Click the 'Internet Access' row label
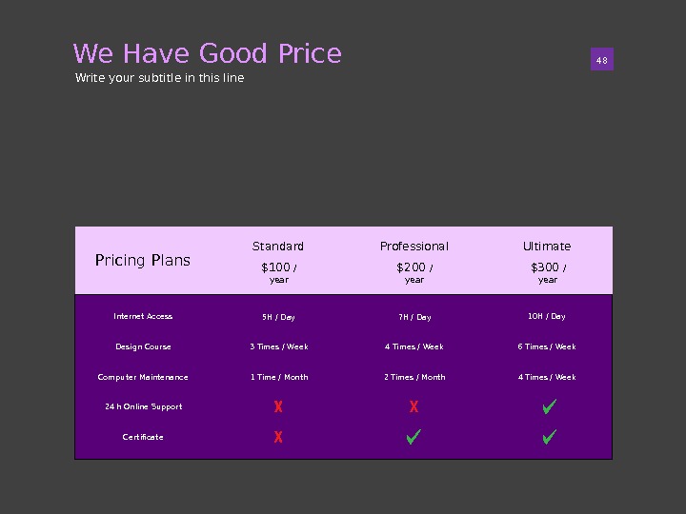This screenshot has width=686, height=514. [x=143, y=316]
